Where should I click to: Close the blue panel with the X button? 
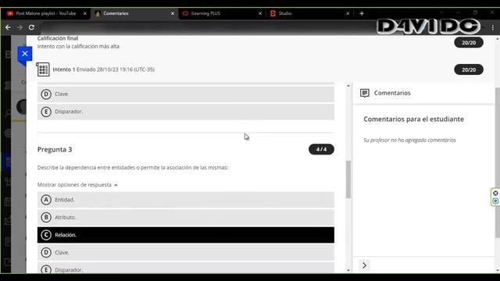click(x=25, y=54)
